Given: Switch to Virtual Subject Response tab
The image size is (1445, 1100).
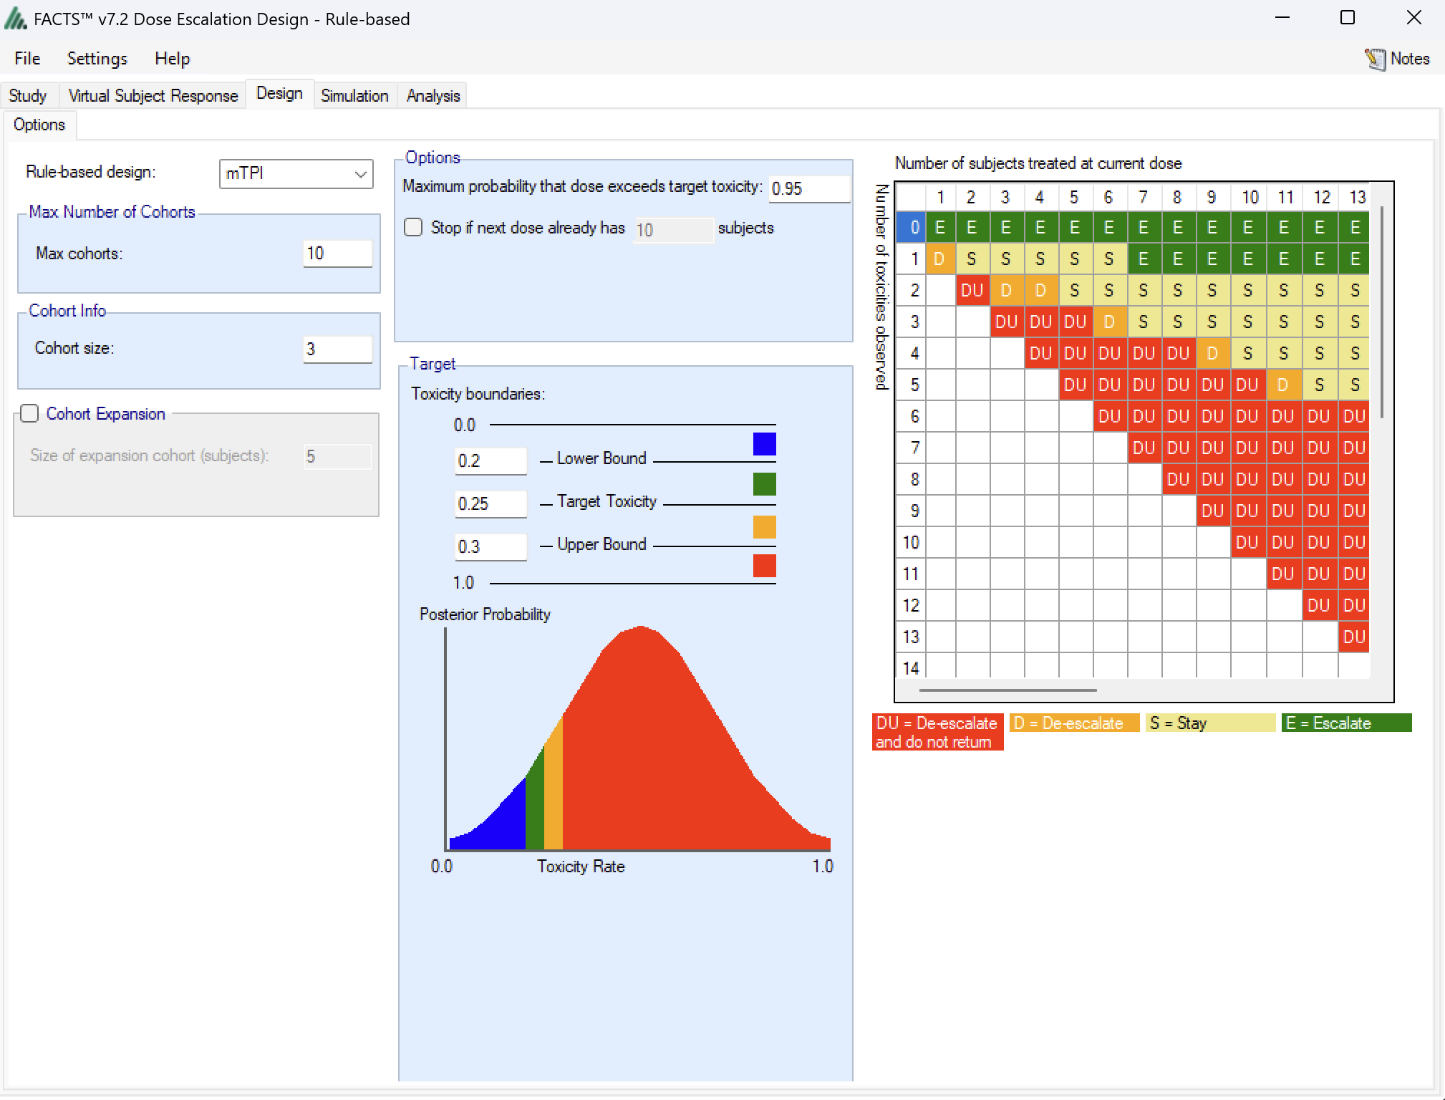Looking at the screenshot, I should point(153,96).
